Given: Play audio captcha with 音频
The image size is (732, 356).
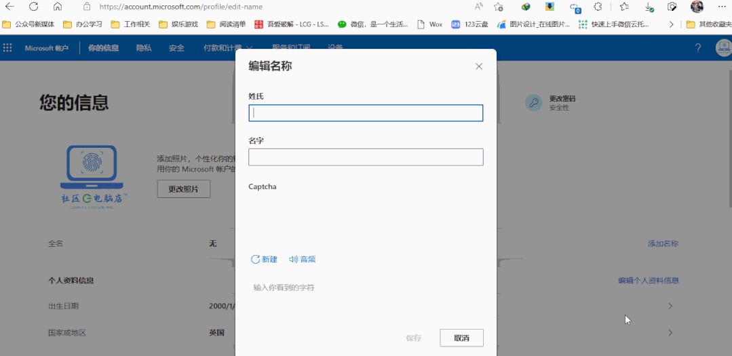Looking at the screenshot, I should click(x=302, y=259).
